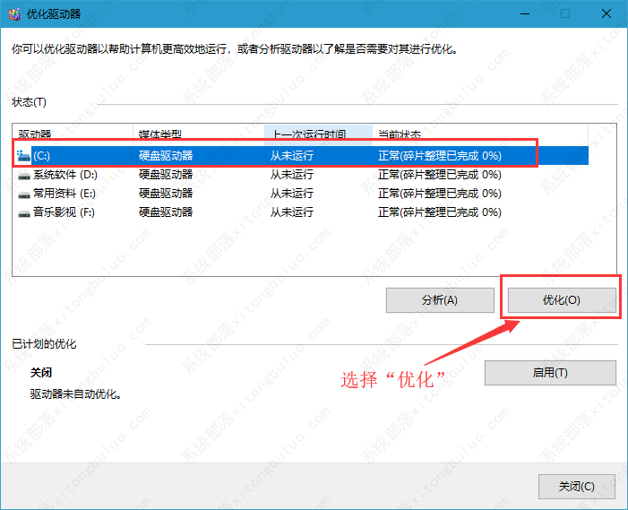Sort by 驱动器 column header
The width and height of the screenshot is (628, 510).
pos(73,133)
